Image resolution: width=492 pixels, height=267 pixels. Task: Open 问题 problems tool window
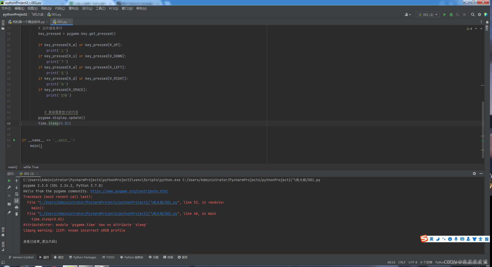[154, 257]
